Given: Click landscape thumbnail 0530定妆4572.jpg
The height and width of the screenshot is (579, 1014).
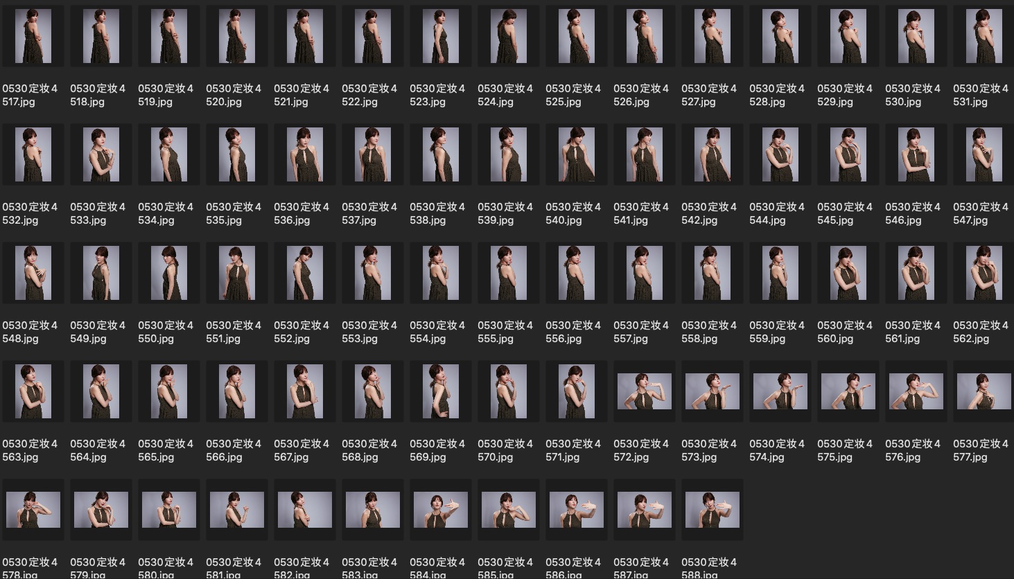Looking at the screenshot, I should pyautogui.click(x=645, y=391).
